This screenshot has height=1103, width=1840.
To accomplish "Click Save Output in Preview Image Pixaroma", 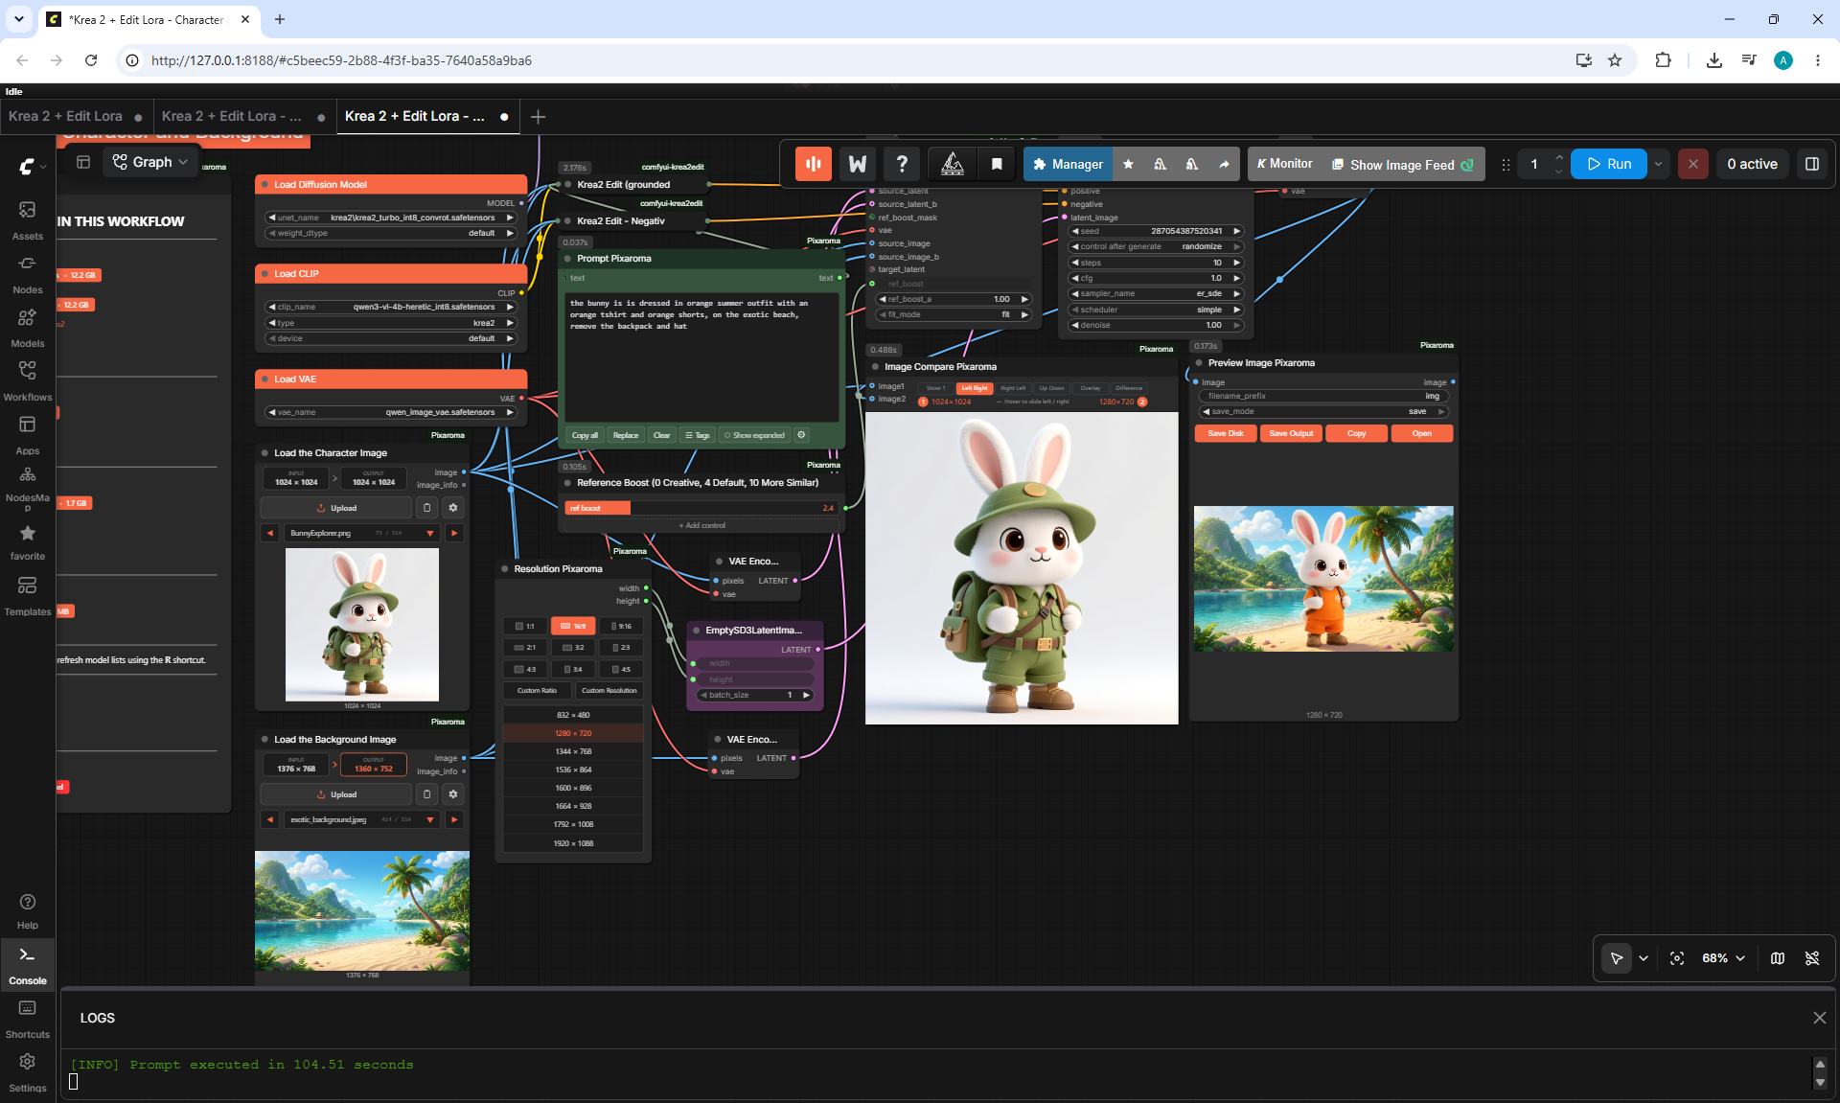I will pyautogui.click(x=1291, y=433).
